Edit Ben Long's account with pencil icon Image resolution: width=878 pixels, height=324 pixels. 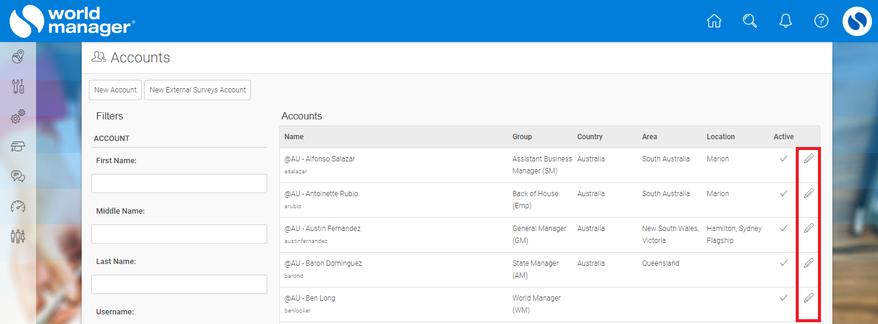809,298
